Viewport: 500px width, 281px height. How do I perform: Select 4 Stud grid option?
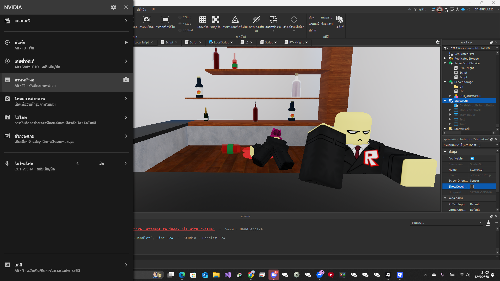185,24
